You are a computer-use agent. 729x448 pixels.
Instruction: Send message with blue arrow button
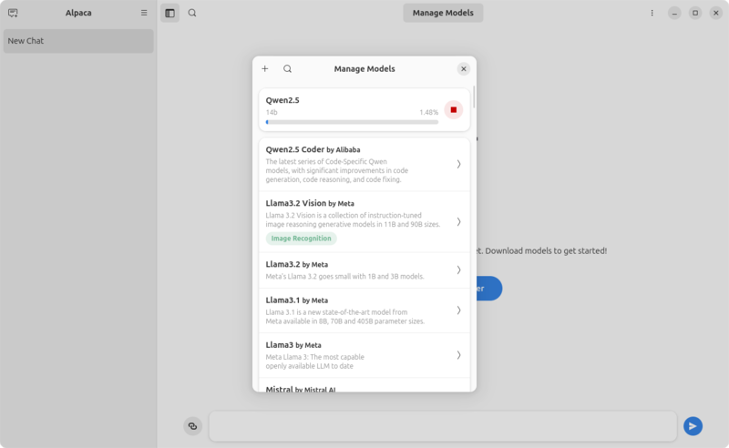693,425
